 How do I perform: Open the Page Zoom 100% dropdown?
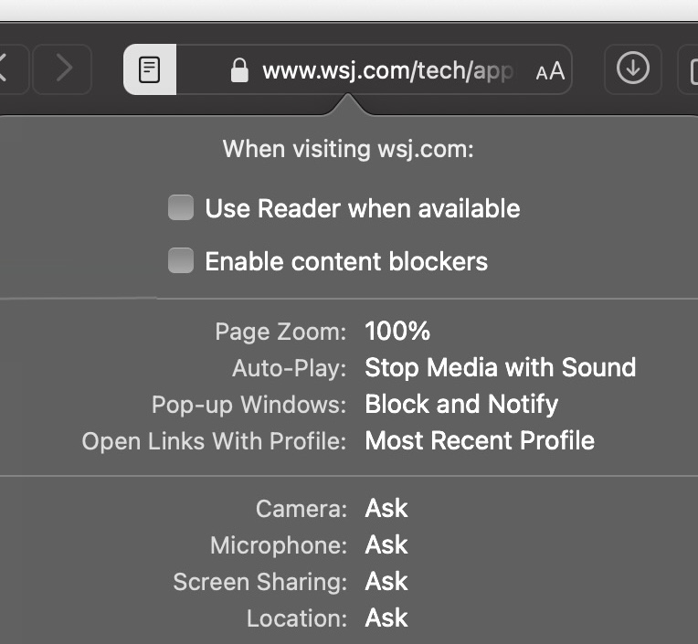397,331
